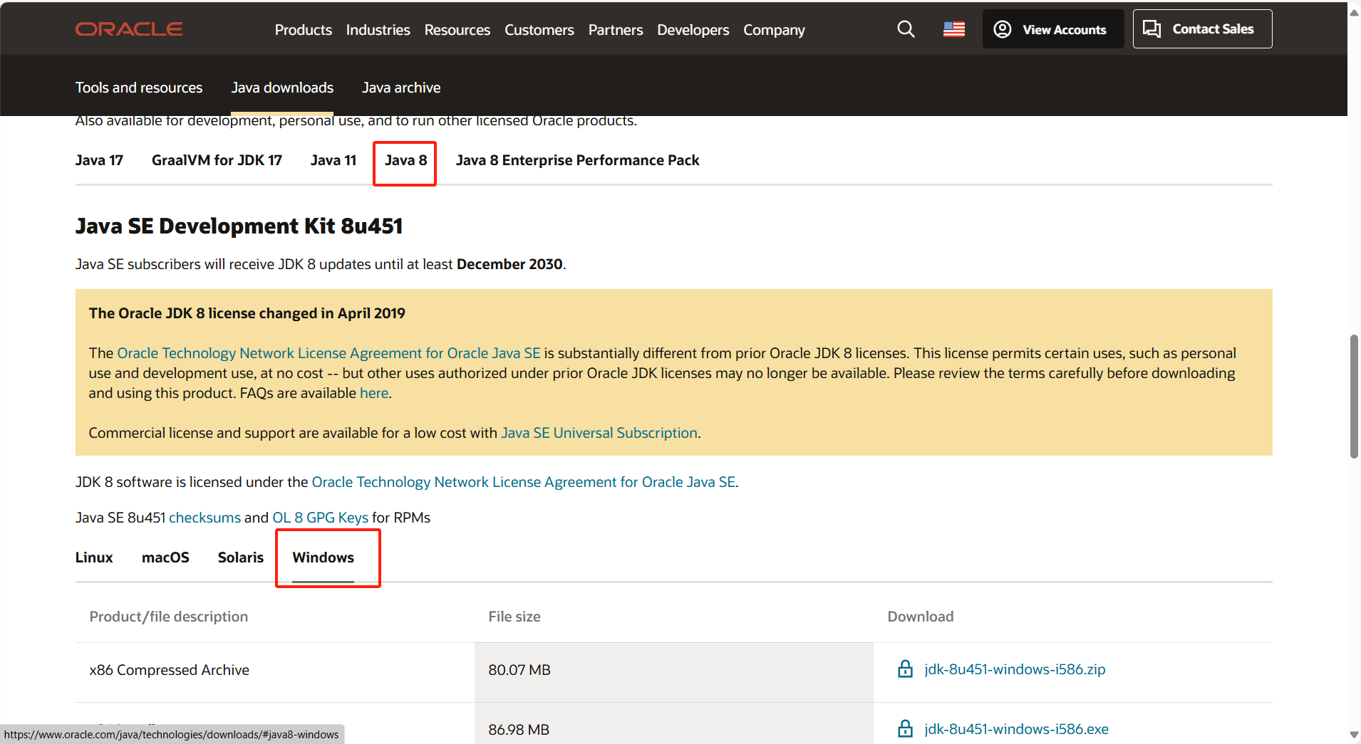1361x744 pixels.
Task: Open Java 8 Enterprise Performance Pack tab
Action: pyautogui.click(x=578, y=160)
